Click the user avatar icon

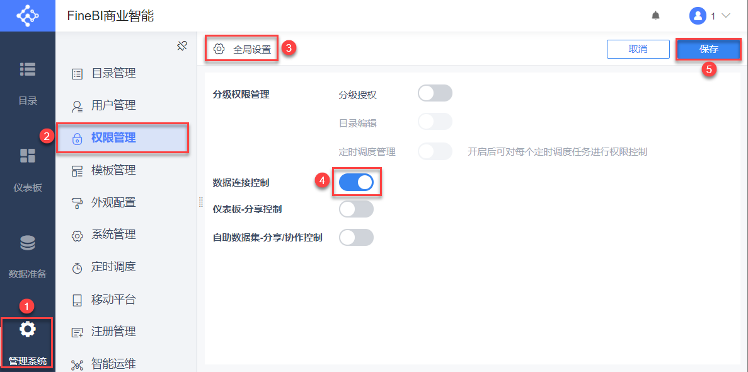pos(697,16)
